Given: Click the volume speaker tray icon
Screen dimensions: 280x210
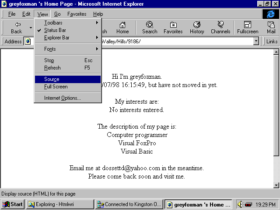Looking at the screenshot, I should tap(240, 204).
